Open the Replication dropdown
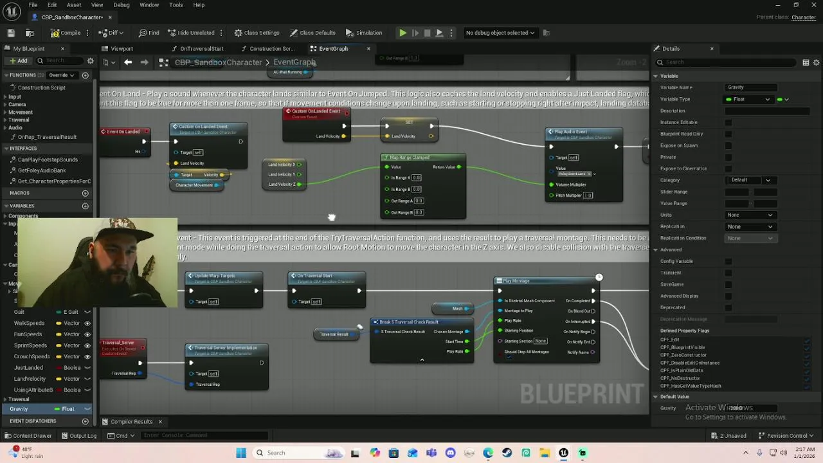Image resolution: width=823 pixels, height=463 pixels. (x=750, y=226)
